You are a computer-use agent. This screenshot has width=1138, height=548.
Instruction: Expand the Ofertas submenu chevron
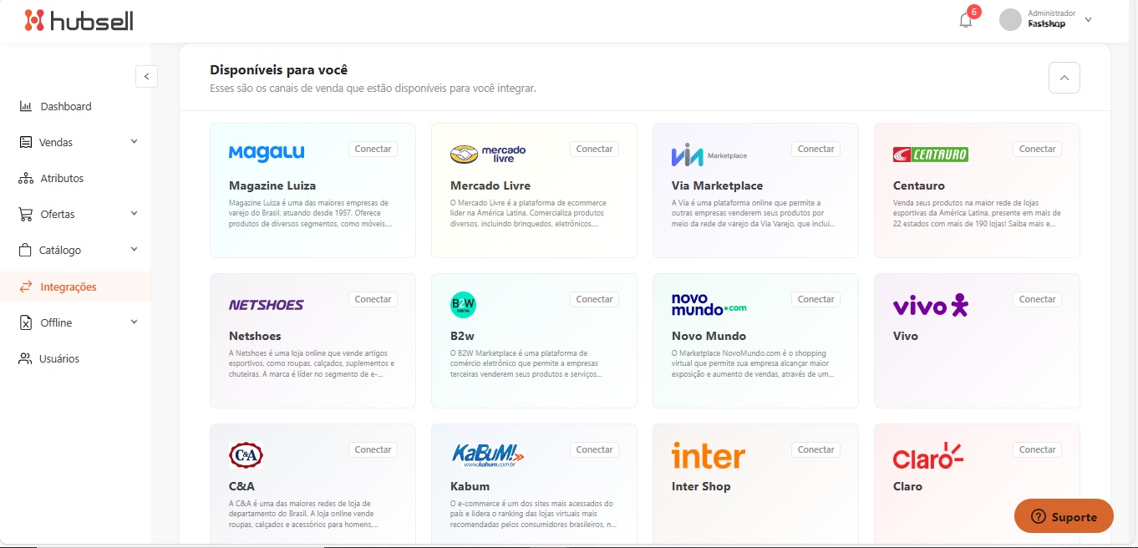(x=134, y=214)
